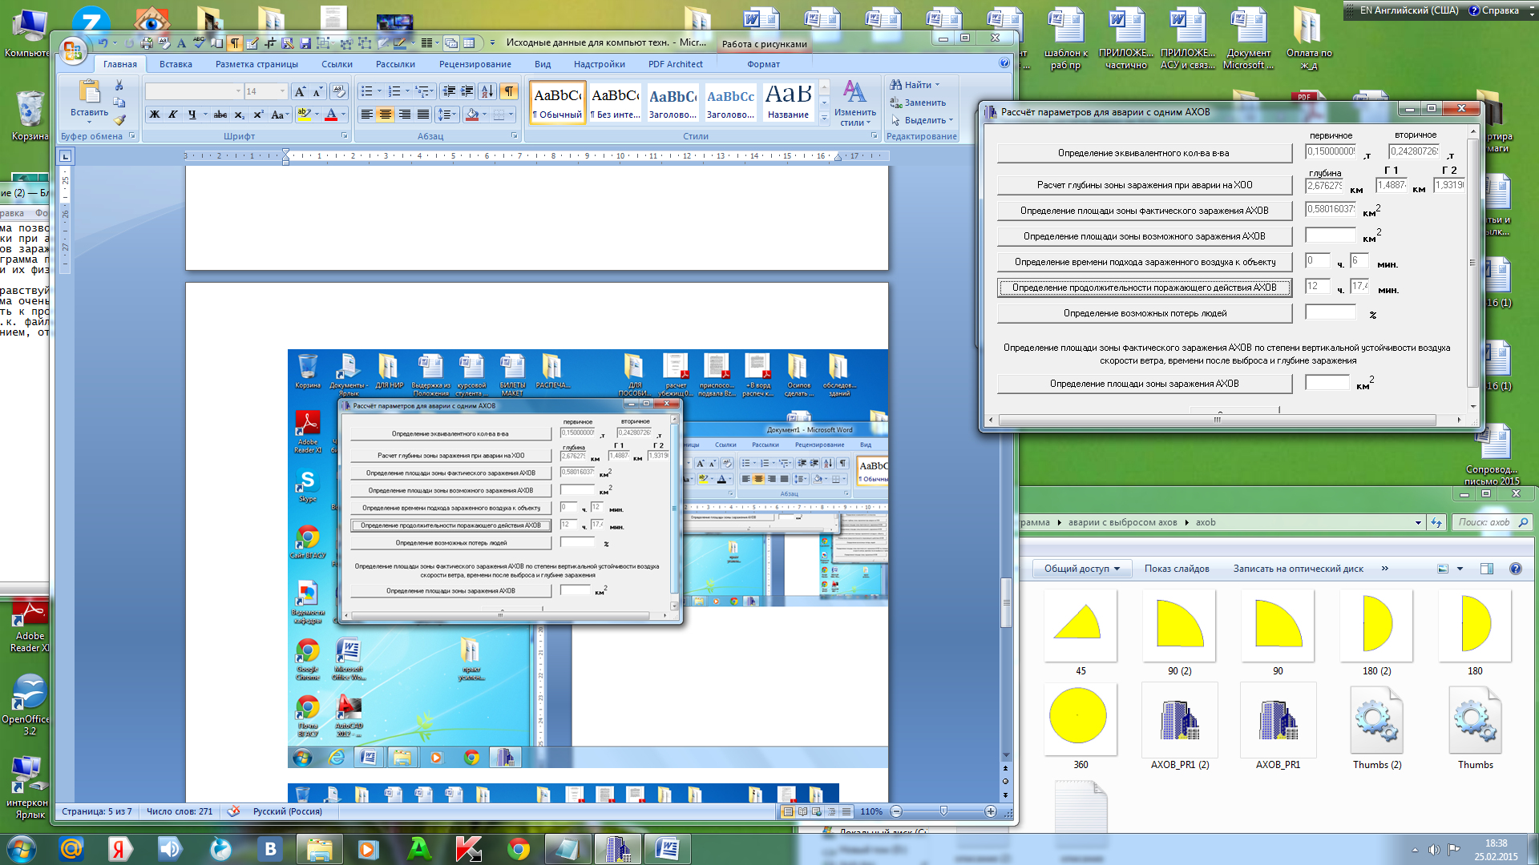Click the font color icon
Image resolution: width=1539 pixels, height=865 pixels.
tap(331, 115)
